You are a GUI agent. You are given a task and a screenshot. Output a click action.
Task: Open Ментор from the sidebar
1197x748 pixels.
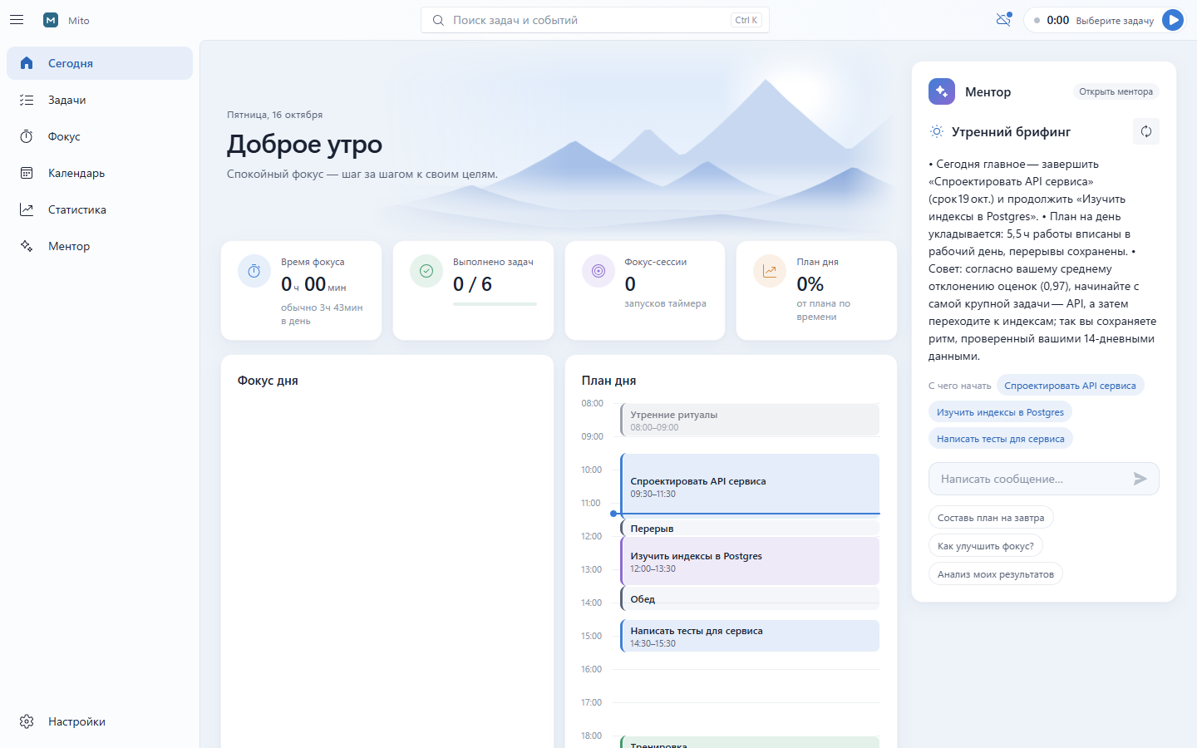100,246
